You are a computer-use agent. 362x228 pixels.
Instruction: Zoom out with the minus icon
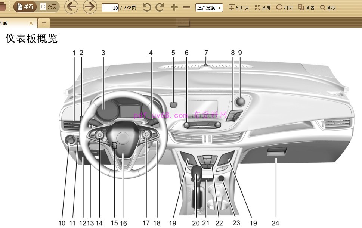(186, 7)
